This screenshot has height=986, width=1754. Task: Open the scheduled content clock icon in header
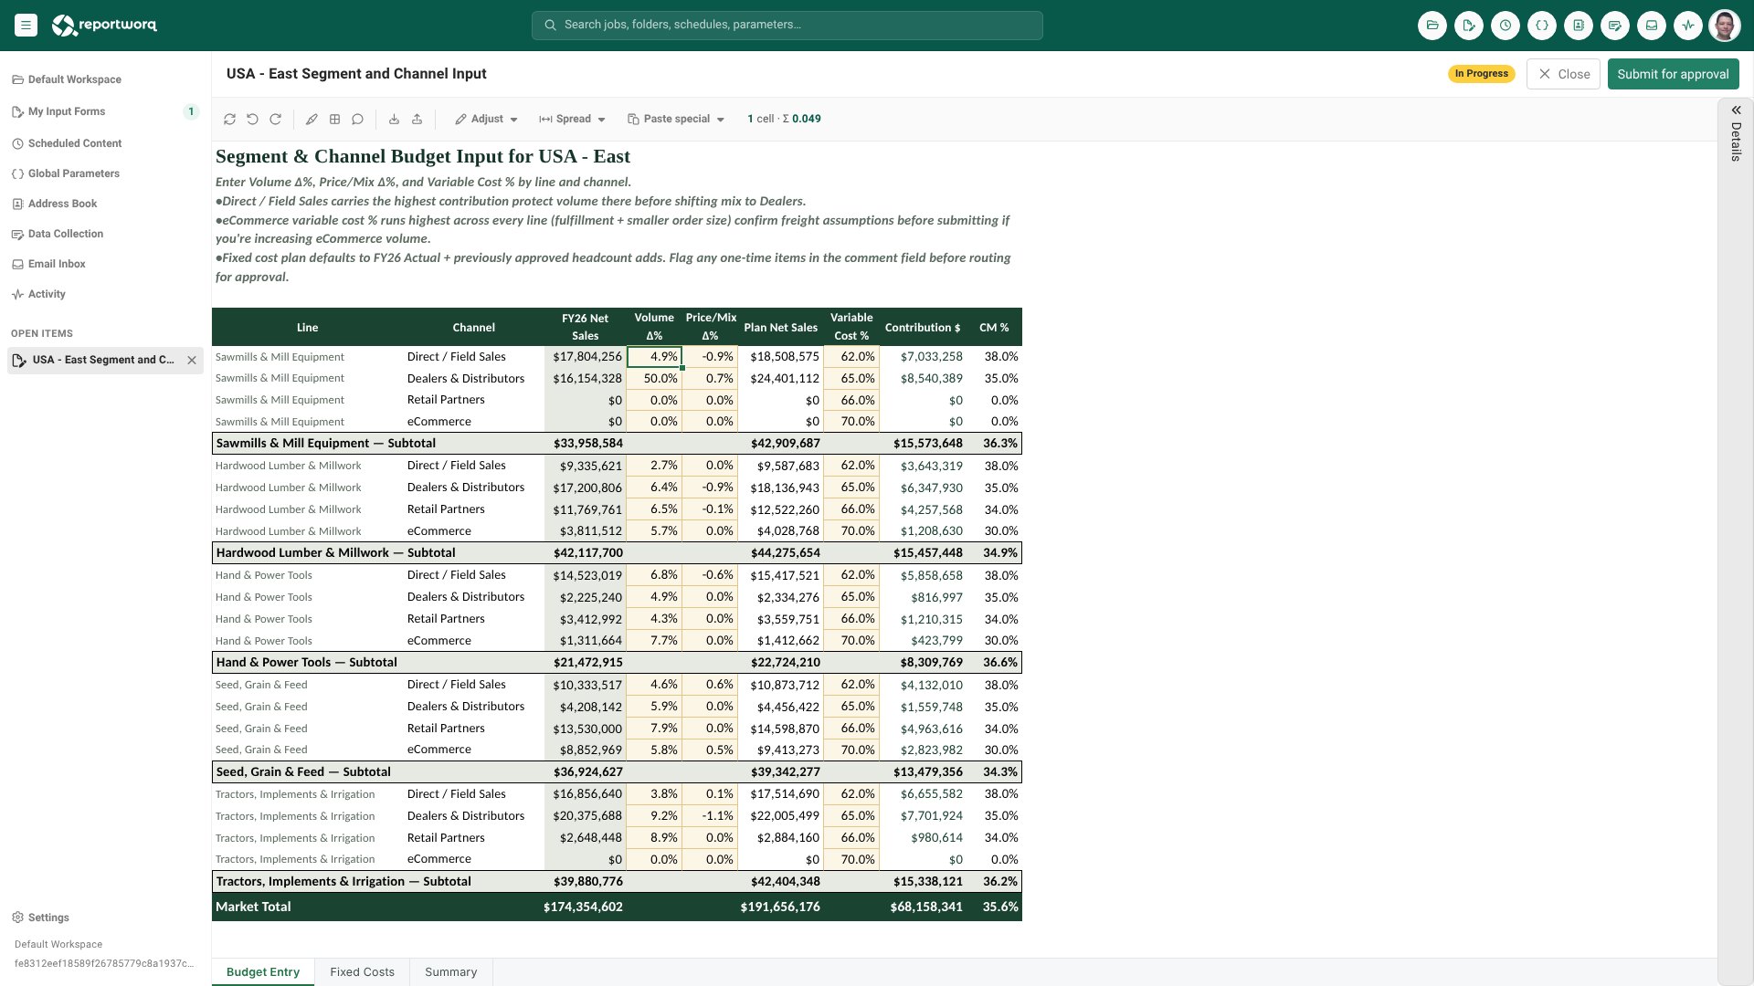pyautogui.click(x=1506, y=26)
